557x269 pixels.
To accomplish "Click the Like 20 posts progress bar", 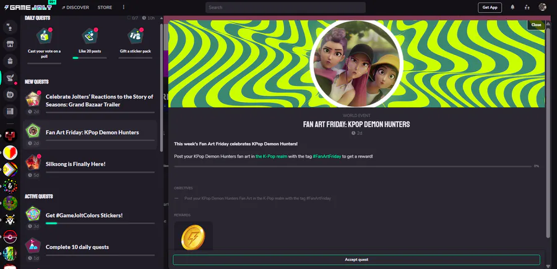I will pyautogui.click(x=90, y=58).
